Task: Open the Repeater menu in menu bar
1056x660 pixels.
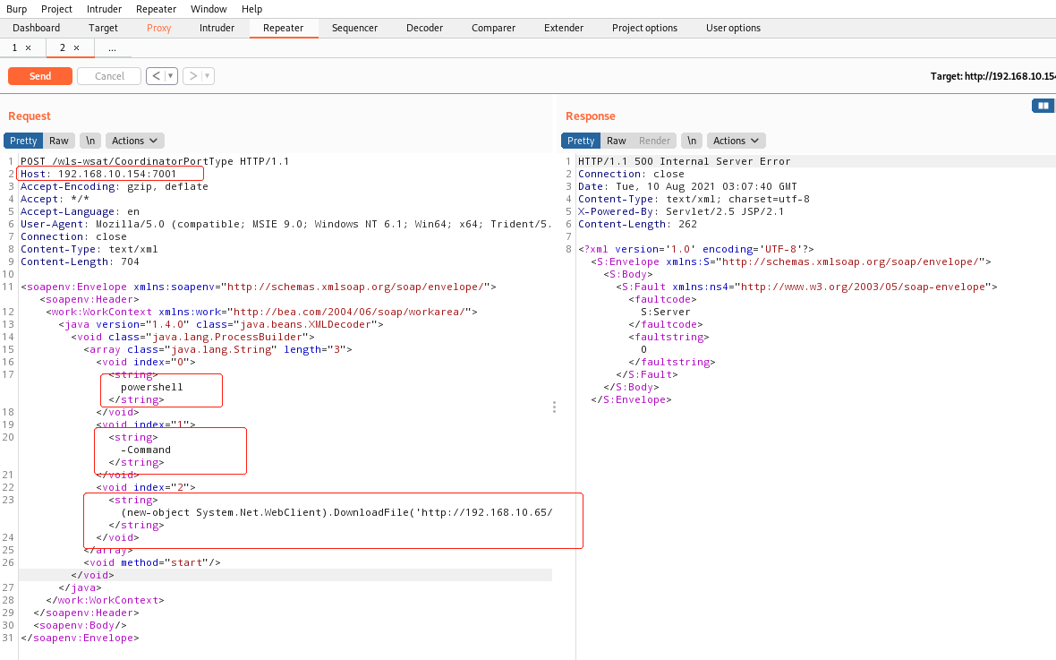Action: (x=157, y=9)
